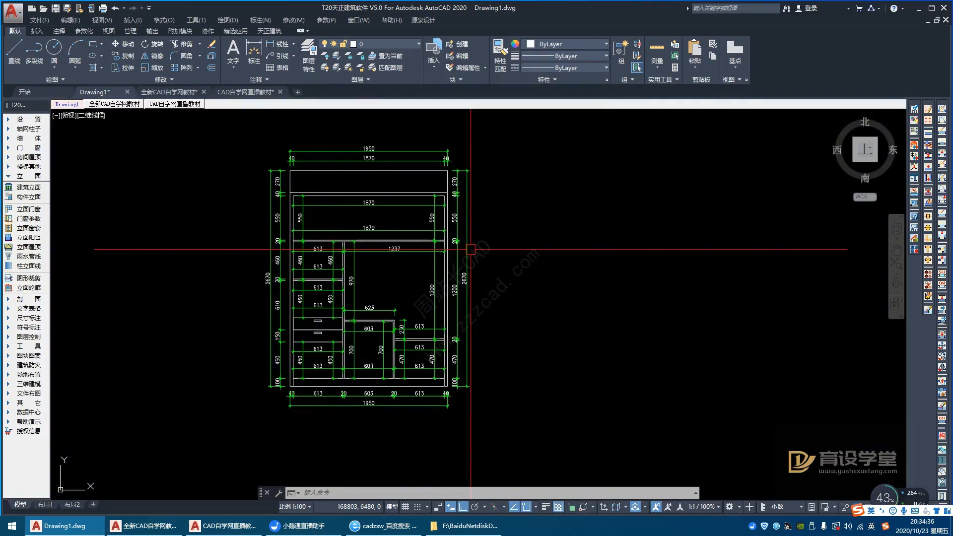Open the 绘图(D) menu
This screenshot has width=953, height=536.
(x=228, y=20)
